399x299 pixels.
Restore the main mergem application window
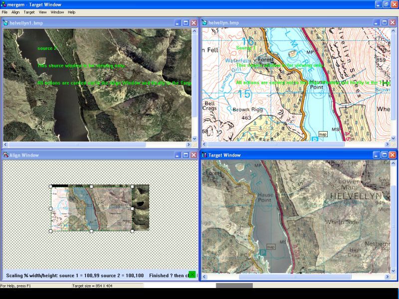click(x=387, y=4)
